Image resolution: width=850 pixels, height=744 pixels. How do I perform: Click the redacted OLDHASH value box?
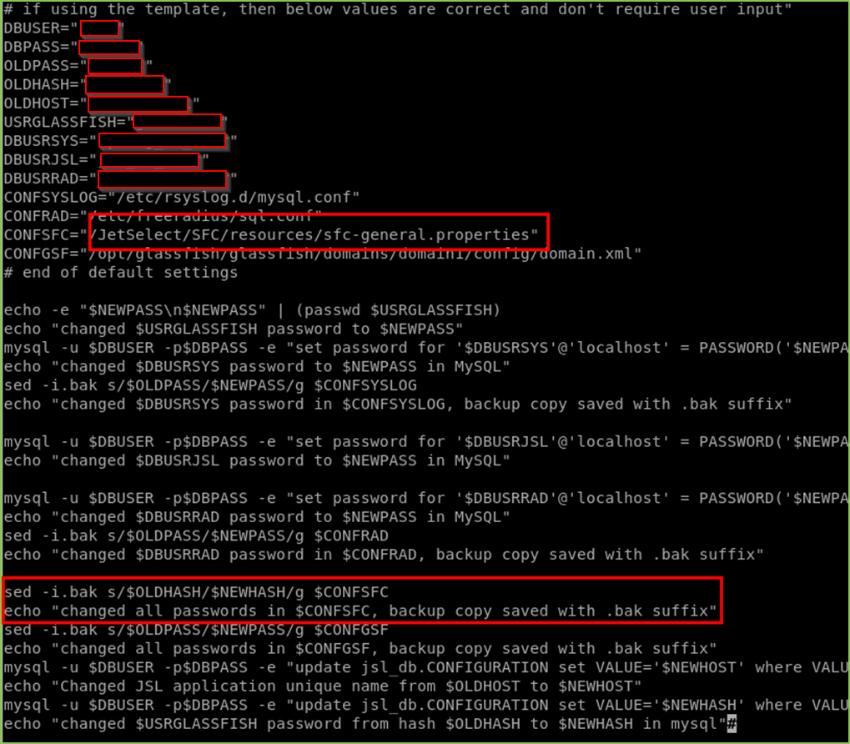[x=124, y=84]
